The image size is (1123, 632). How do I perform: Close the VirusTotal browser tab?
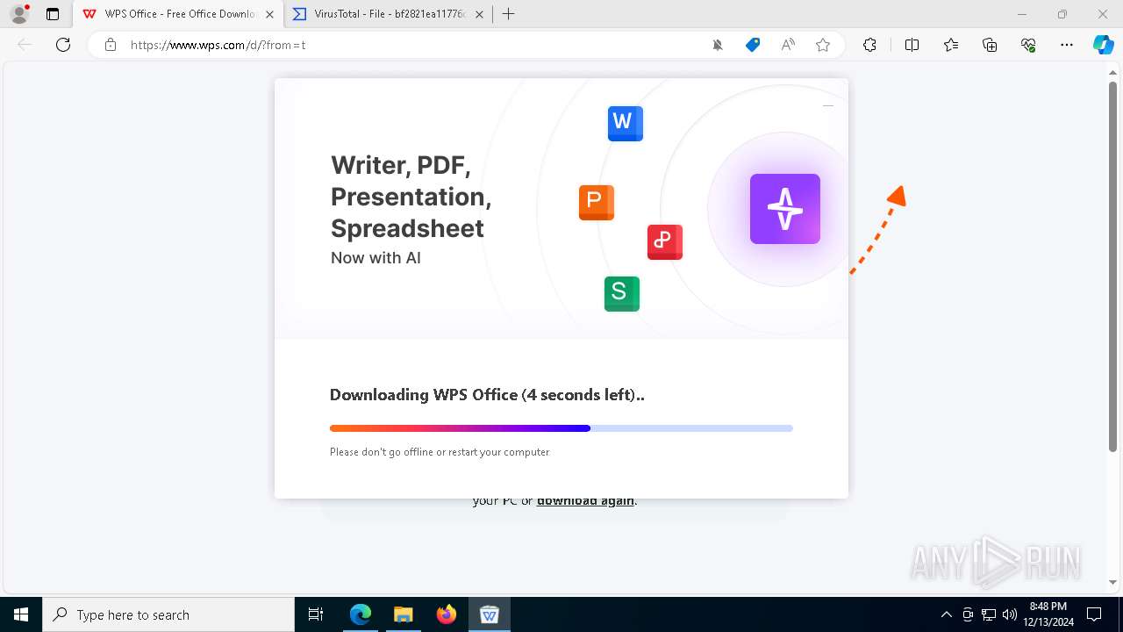click(x=478, y=14)
